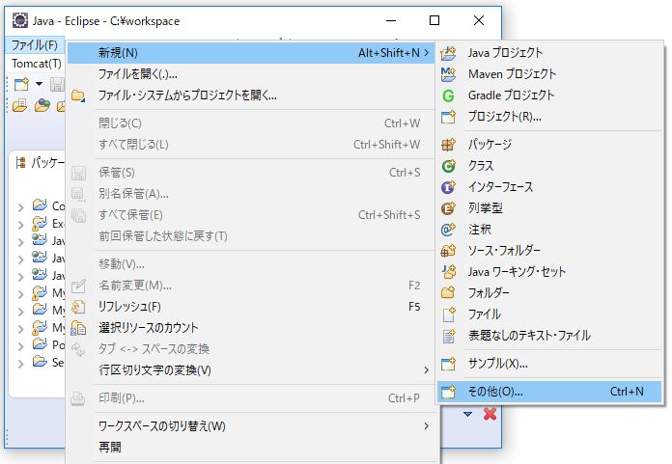Expand the first tree item in package explorer
This screenshot has width=672, height=464.
[21, 205]
